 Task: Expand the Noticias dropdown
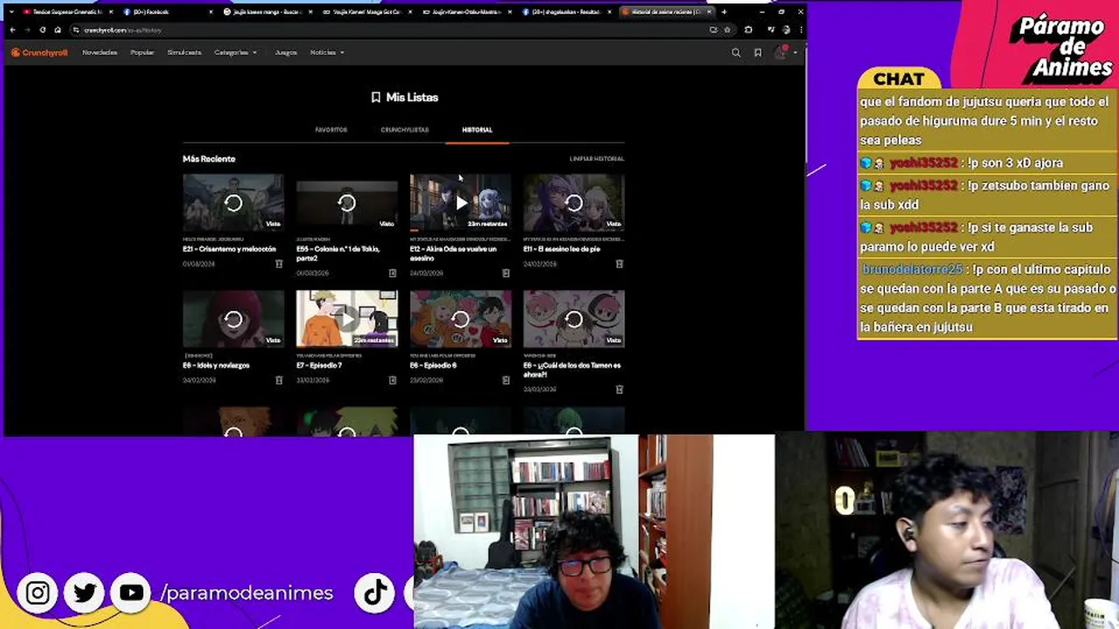pos(327,52)
